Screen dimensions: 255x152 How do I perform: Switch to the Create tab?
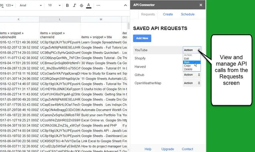point(168,14)
